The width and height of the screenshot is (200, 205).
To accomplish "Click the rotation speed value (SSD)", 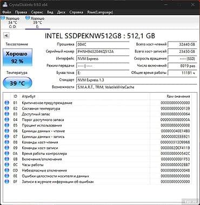I will [182, 59].
